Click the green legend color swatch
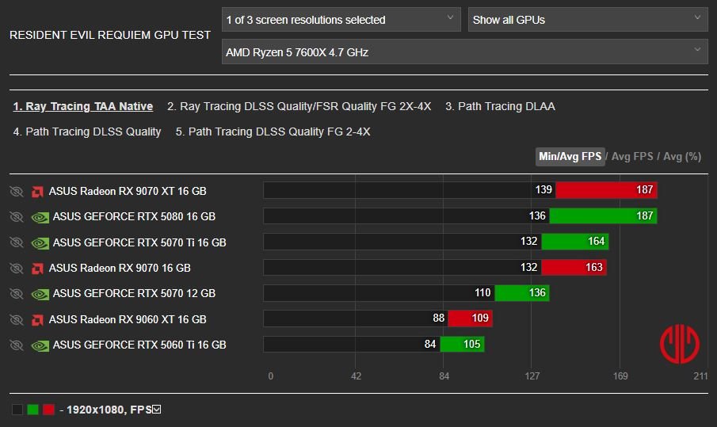Image resolution: width=717 pixels, height=427 pixels. click(x=32, y=409)
